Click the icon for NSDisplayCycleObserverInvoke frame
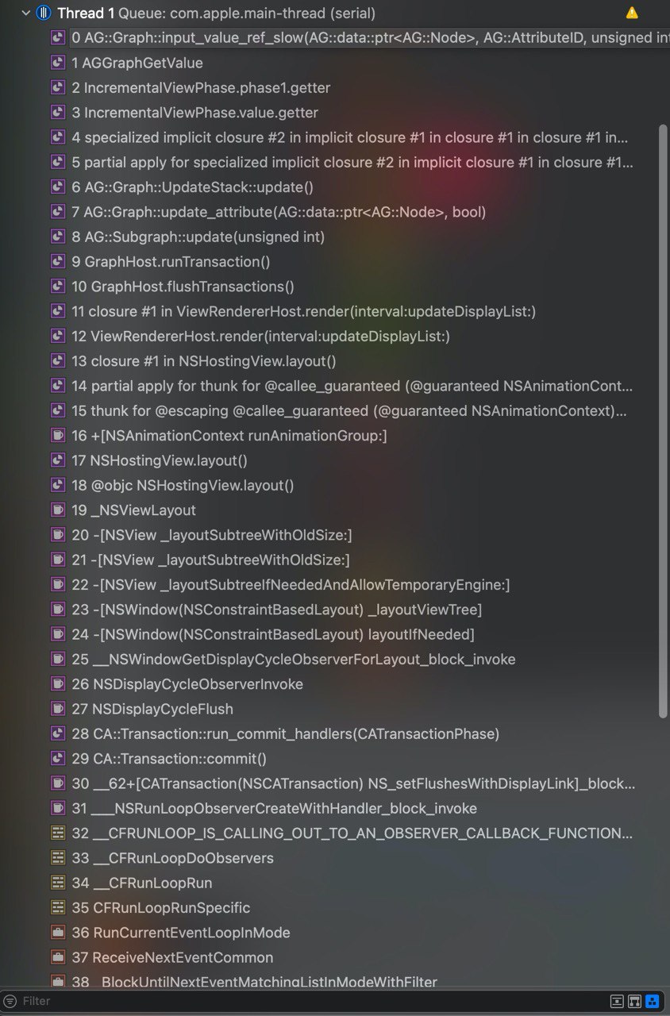 (x=57, y=684)
